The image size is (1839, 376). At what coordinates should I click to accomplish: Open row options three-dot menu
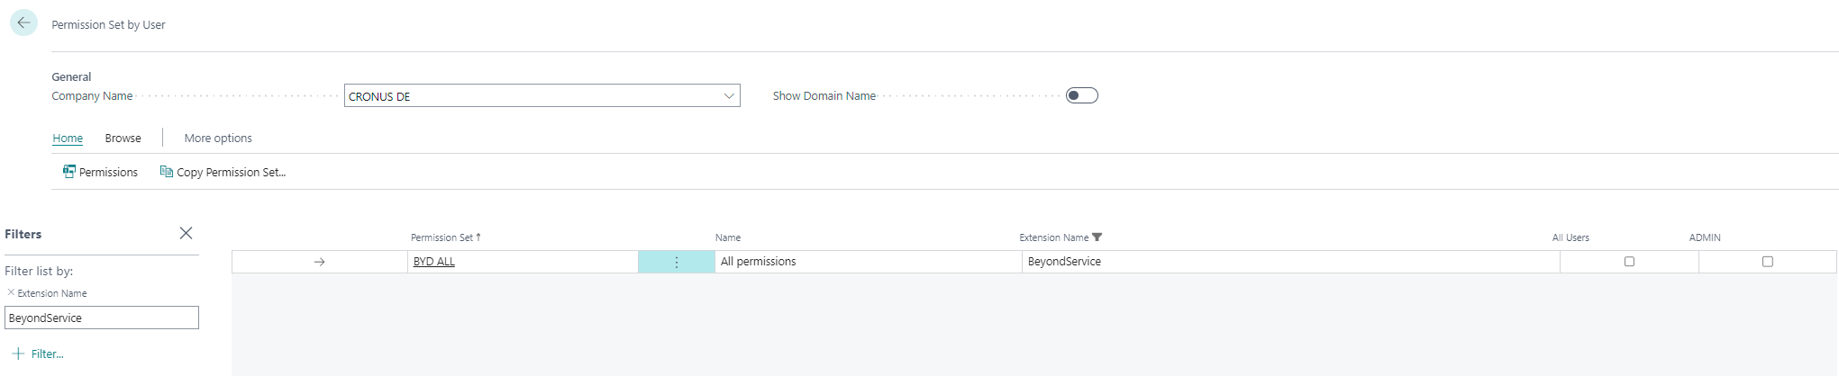[x=676, y=262]
